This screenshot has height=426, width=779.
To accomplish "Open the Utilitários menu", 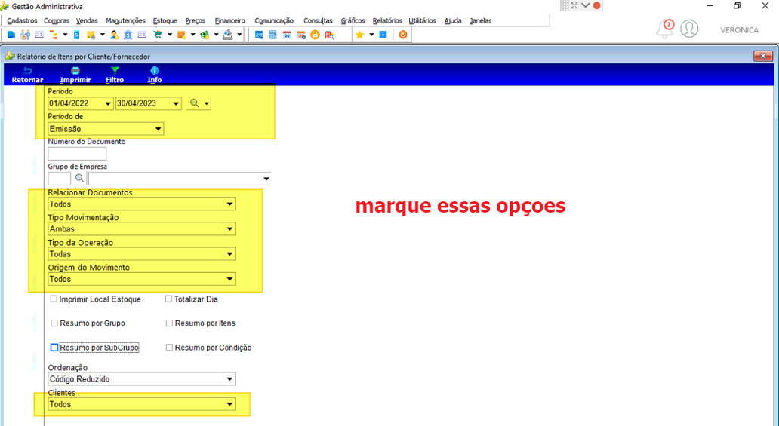I will (x=422, y=20).
